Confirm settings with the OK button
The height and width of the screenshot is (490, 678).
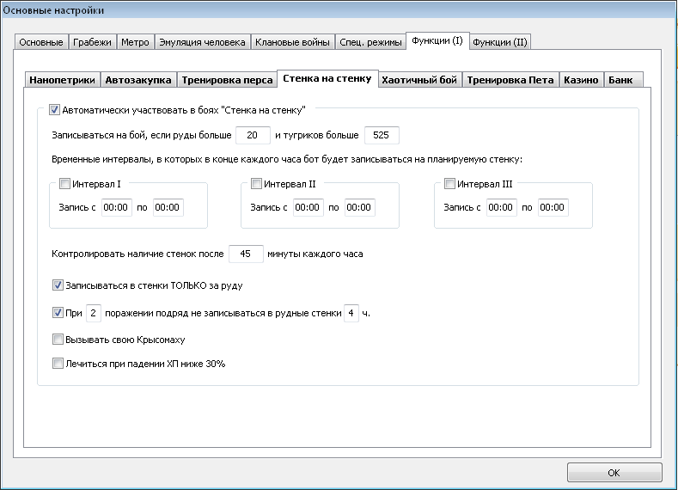pyautogui.click(x=614, y=473)
